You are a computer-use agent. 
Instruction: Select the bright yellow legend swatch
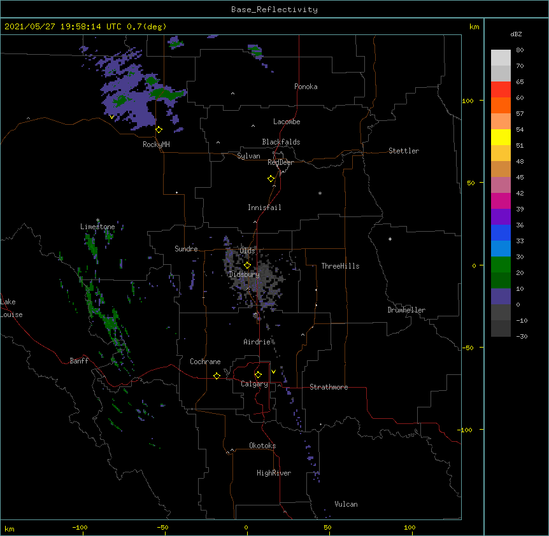(x=501, y=137)
